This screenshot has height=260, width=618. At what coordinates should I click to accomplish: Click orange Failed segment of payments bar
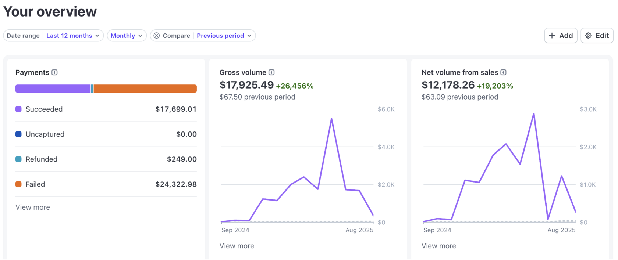point(145,89)
